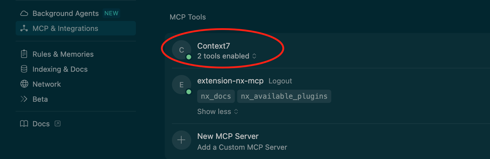Click the Indexing & Docs database icon

pyautogui.click(x=24, y=69)
